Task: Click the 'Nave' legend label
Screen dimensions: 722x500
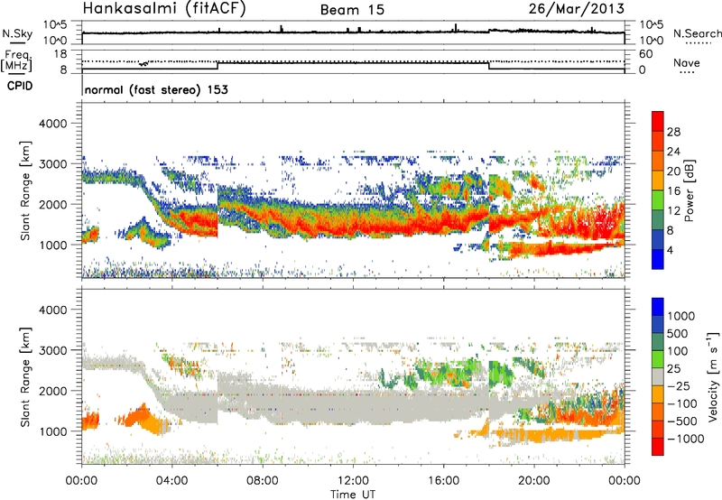Action: 687,63
